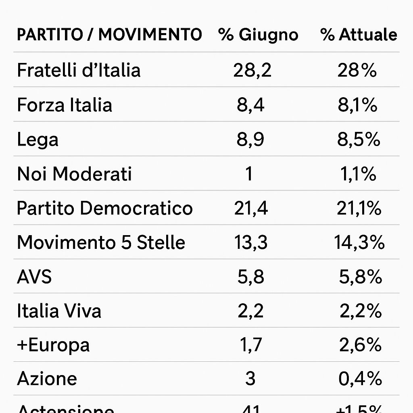Click the % Giugno column header
Viewport: 413px width, 413px height.
point(259,35)
